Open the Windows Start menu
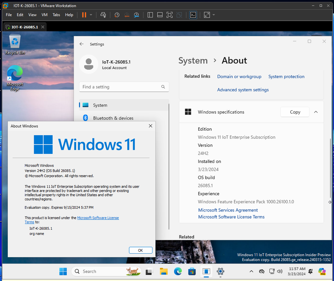 63,272
